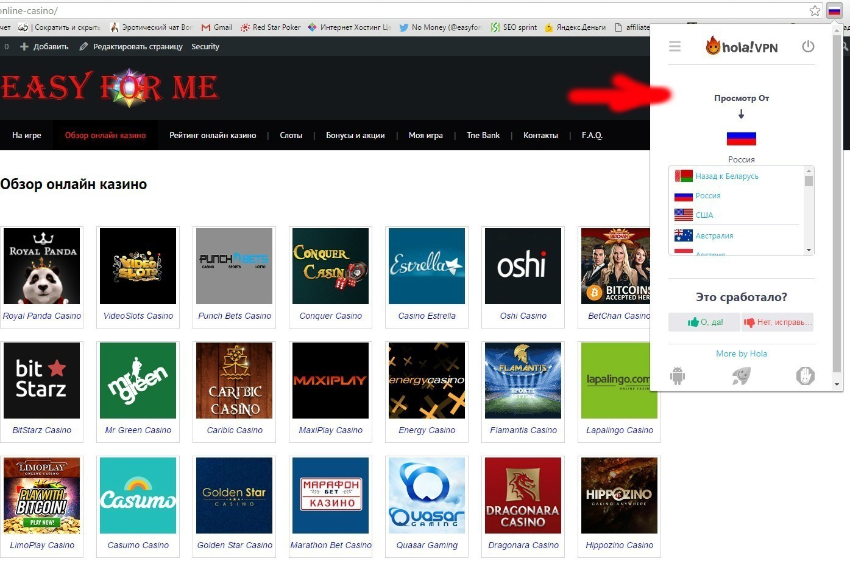This screenshot has width=850, height=567.
Task: Open the Red Star Poker bookmark
Action: click(271, 27)
